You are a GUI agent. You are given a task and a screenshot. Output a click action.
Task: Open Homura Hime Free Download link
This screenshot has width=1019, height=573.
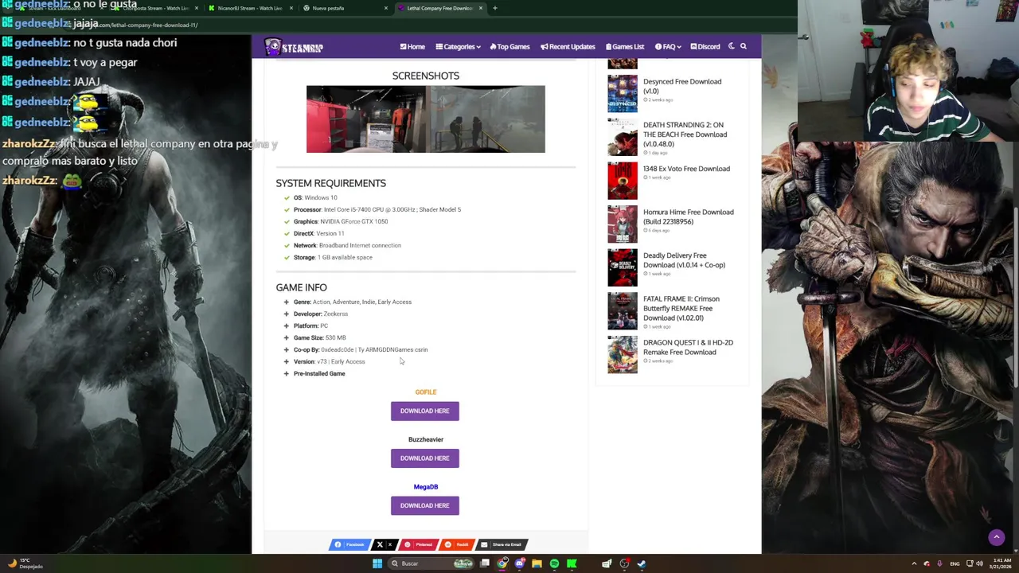688,216
